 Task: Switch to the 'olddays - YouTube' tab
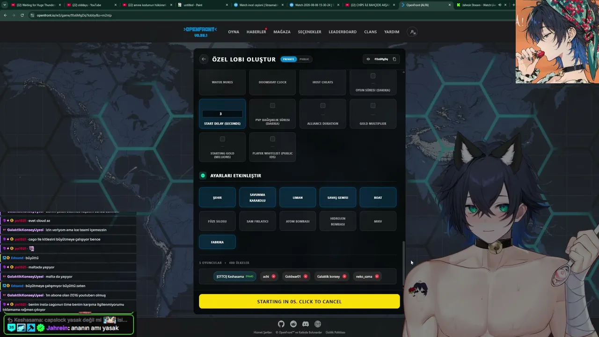[92, 5]
